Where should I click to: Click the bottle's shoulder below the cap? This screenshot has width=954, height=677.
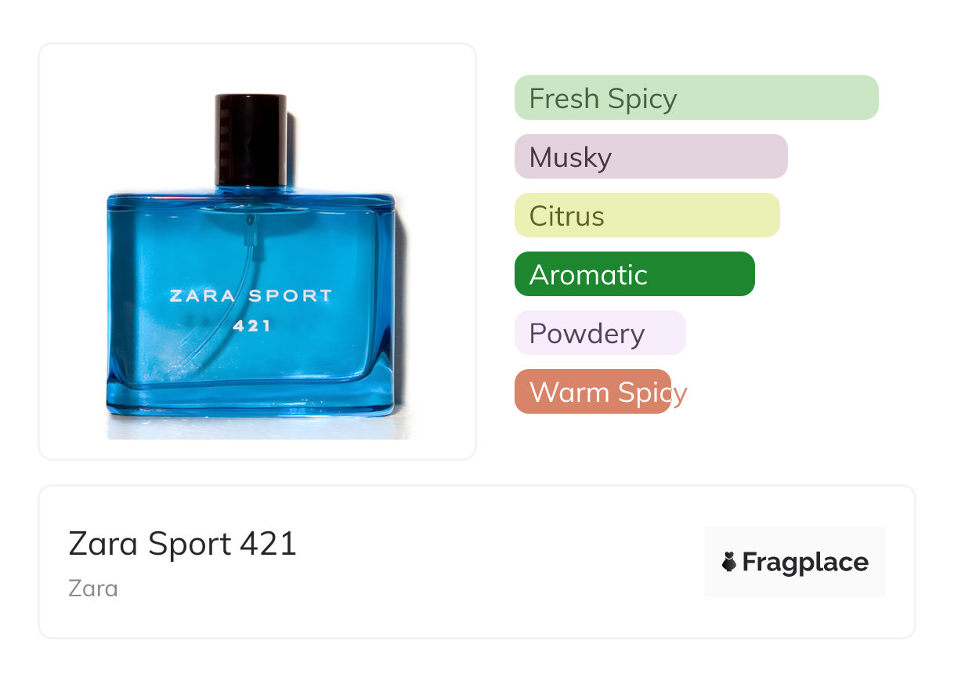coord(251,197)
